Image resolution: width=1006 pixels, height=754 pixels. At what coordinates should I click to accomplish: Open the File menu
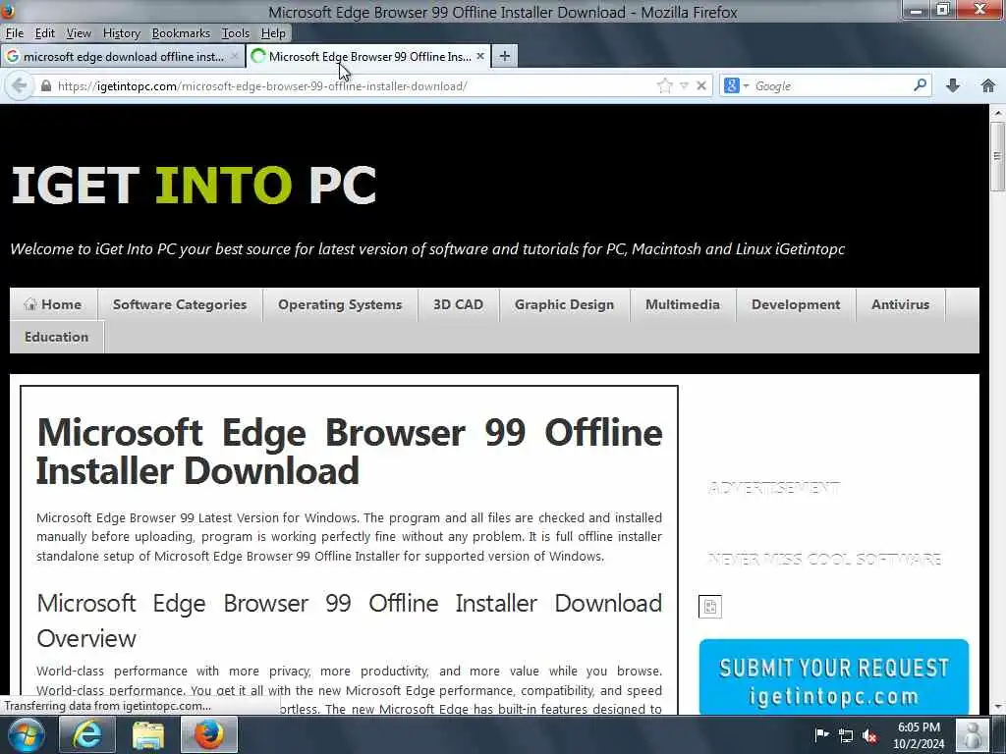click(14, 33)
